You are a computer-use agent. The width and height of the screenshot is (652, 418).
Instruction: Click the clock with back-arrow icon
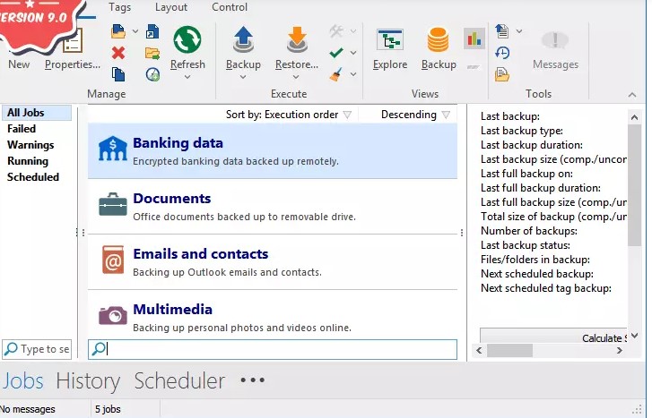pos(502,53)
